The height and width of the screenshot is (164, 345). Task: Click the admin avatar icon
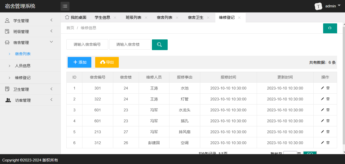click(318, 6)
